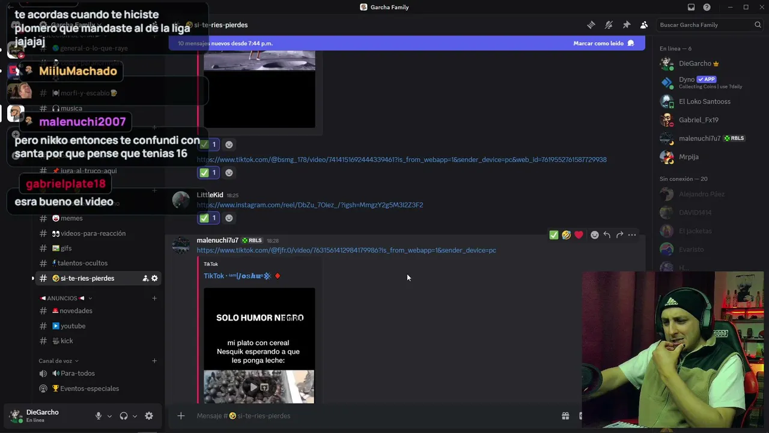Collapse Canal de voz category
The width and height of the screenshot is (769, 433).
point(59,361)
